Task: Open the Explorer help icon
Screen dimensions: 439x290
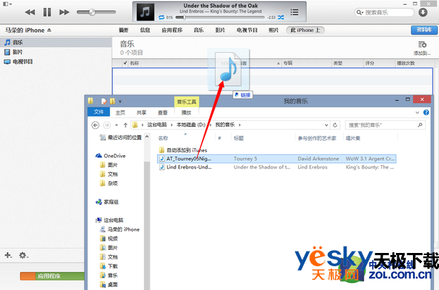Action: 426,112
